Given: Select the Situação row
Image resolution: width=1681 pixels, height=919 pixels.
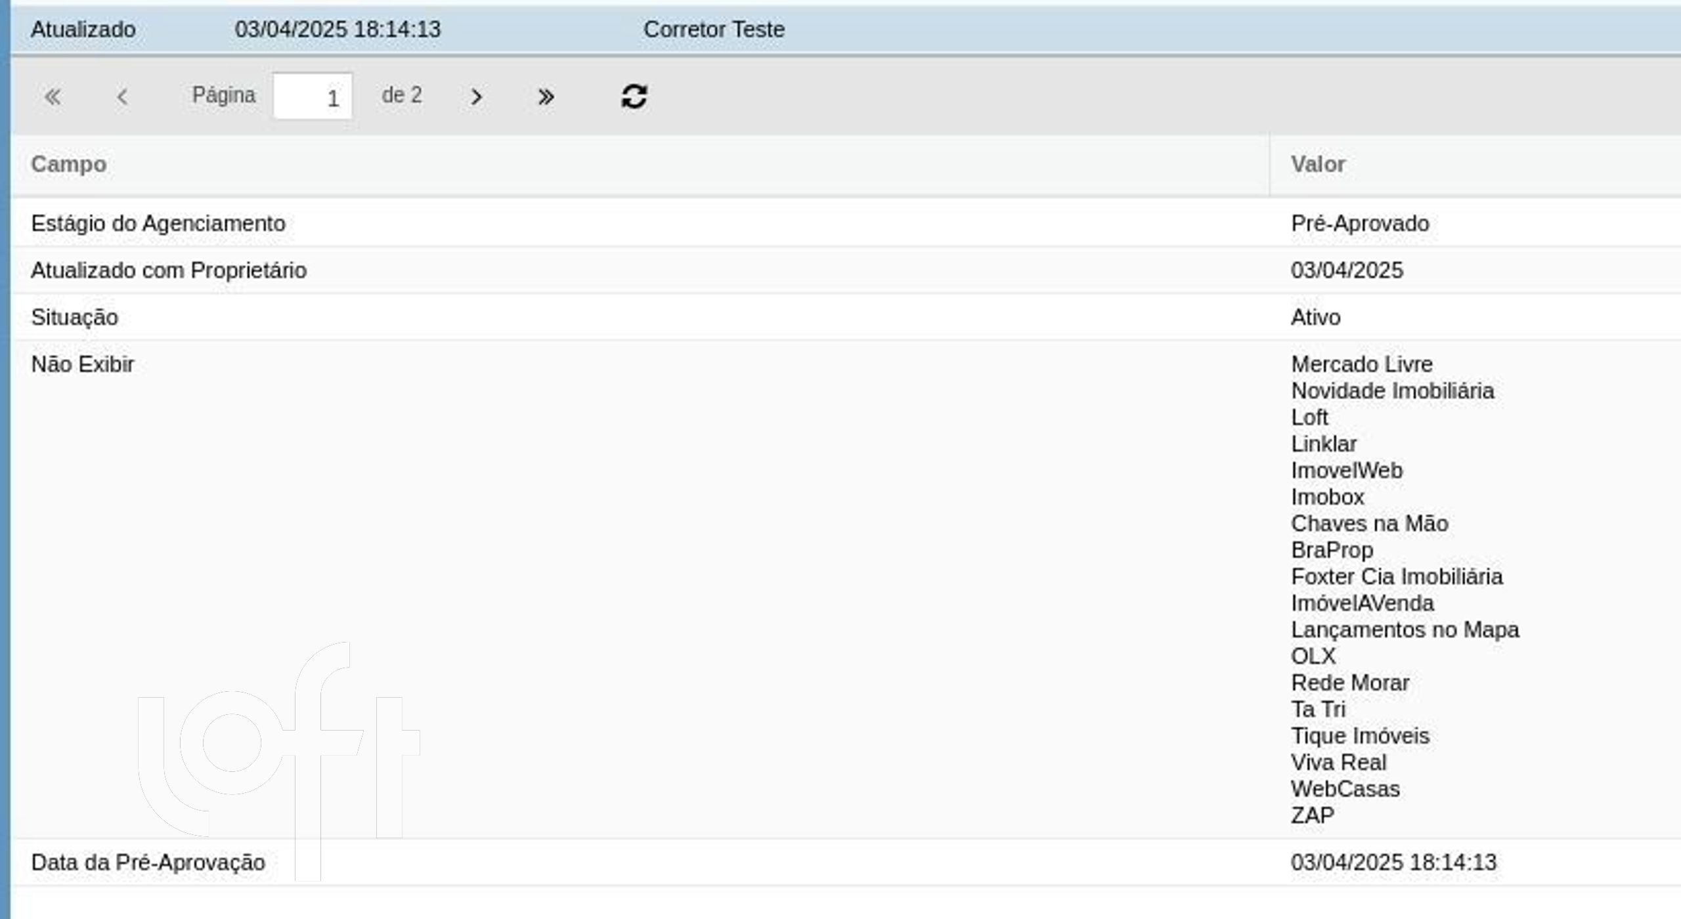Looking at the screenshot, I should pyautogui.click(x=846, y=317).
